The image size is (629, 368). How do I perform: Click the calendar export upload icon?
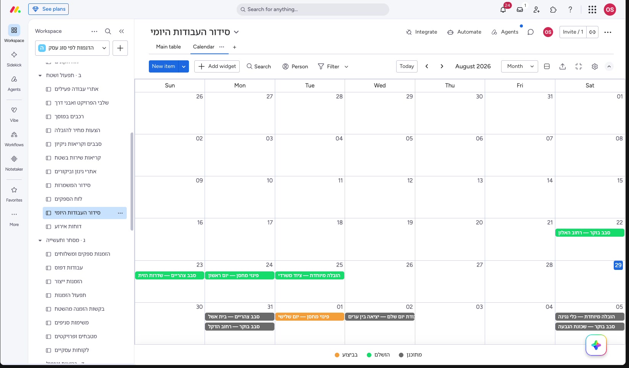(x=563, y=66)
